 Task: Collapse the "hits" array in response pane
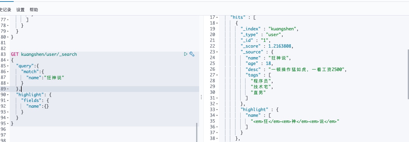coord(217,17)
